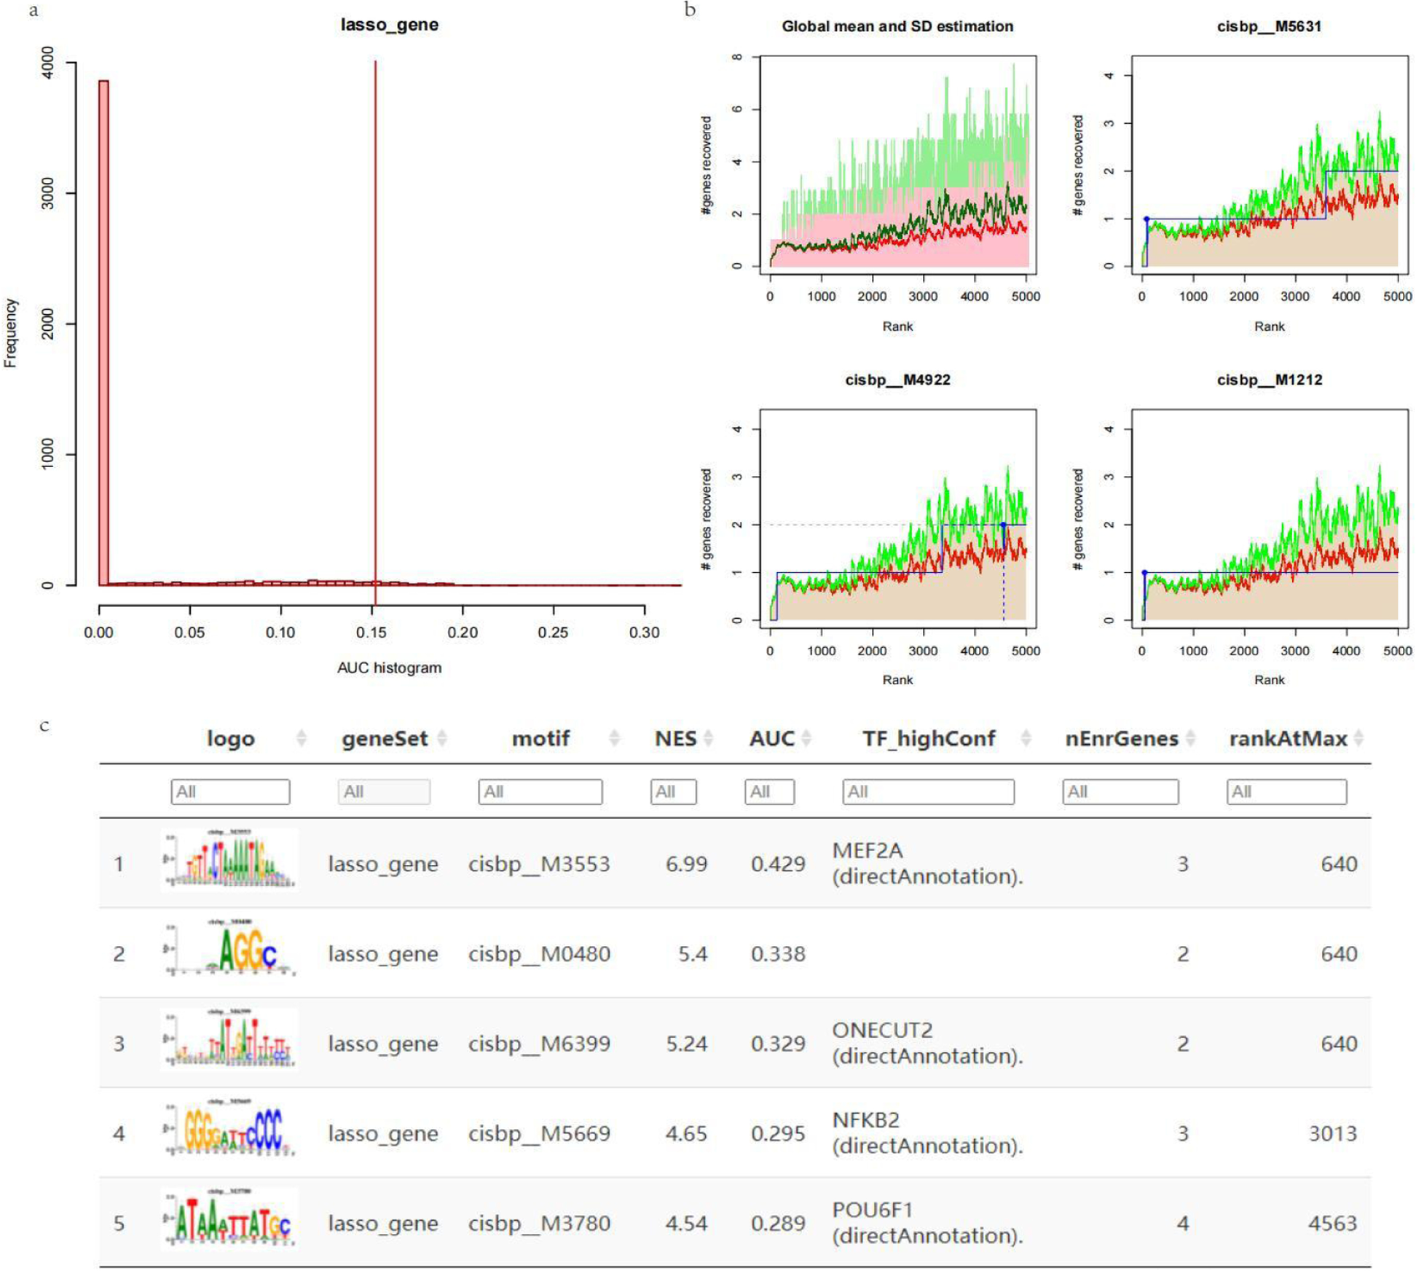
Task: Click NES value 4.54
Action: pos(686,1223)
